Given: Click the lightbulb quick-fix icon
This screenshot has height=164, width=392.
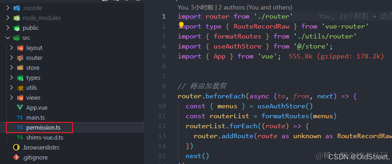Looking at the screenshot, I should tap(181, 25).
